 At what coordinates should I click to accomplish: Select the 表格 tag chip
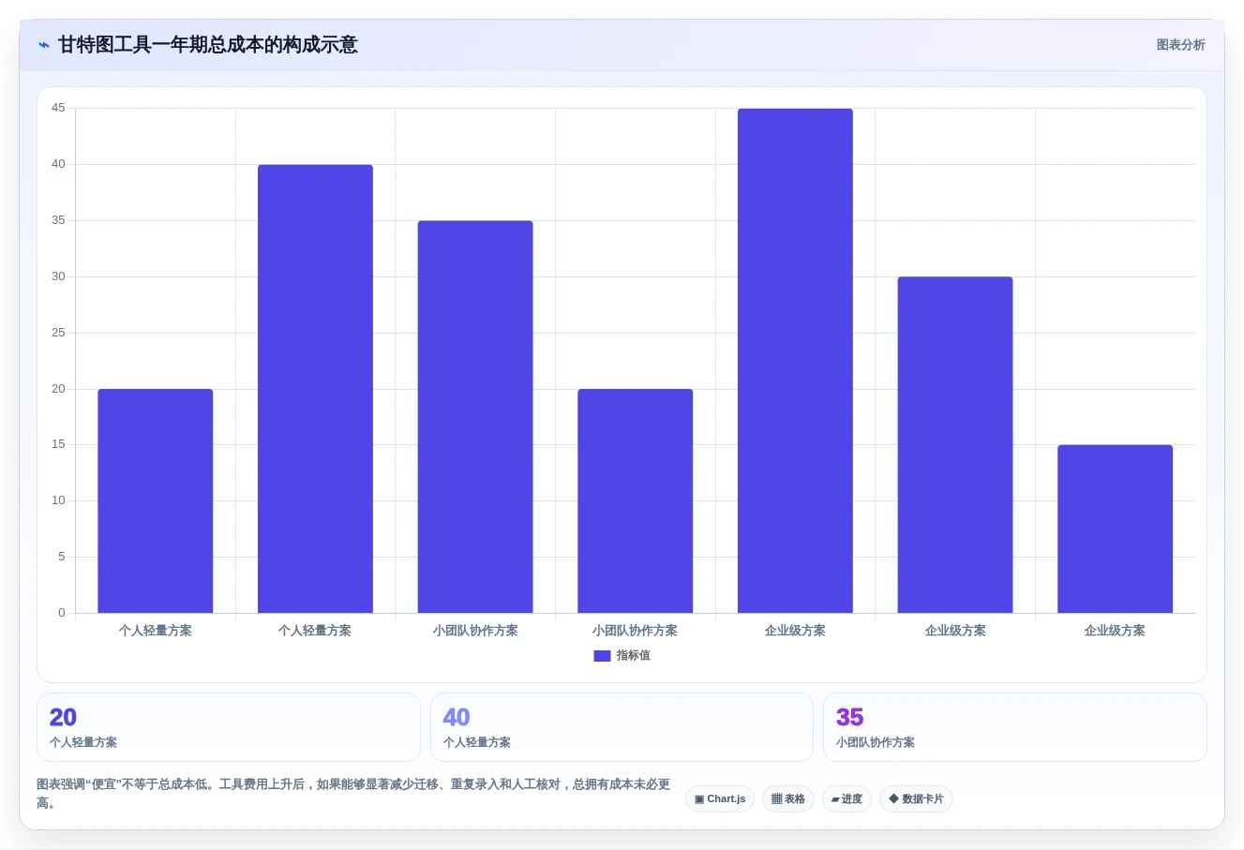point(788,799)
